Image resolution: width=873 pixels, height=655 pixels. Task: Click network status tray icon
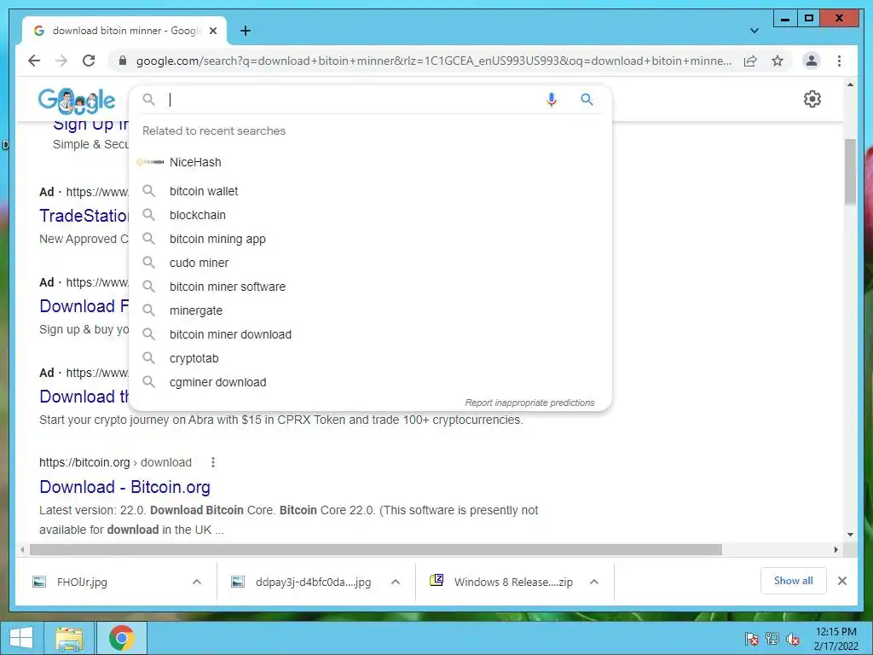click(772, 639)
